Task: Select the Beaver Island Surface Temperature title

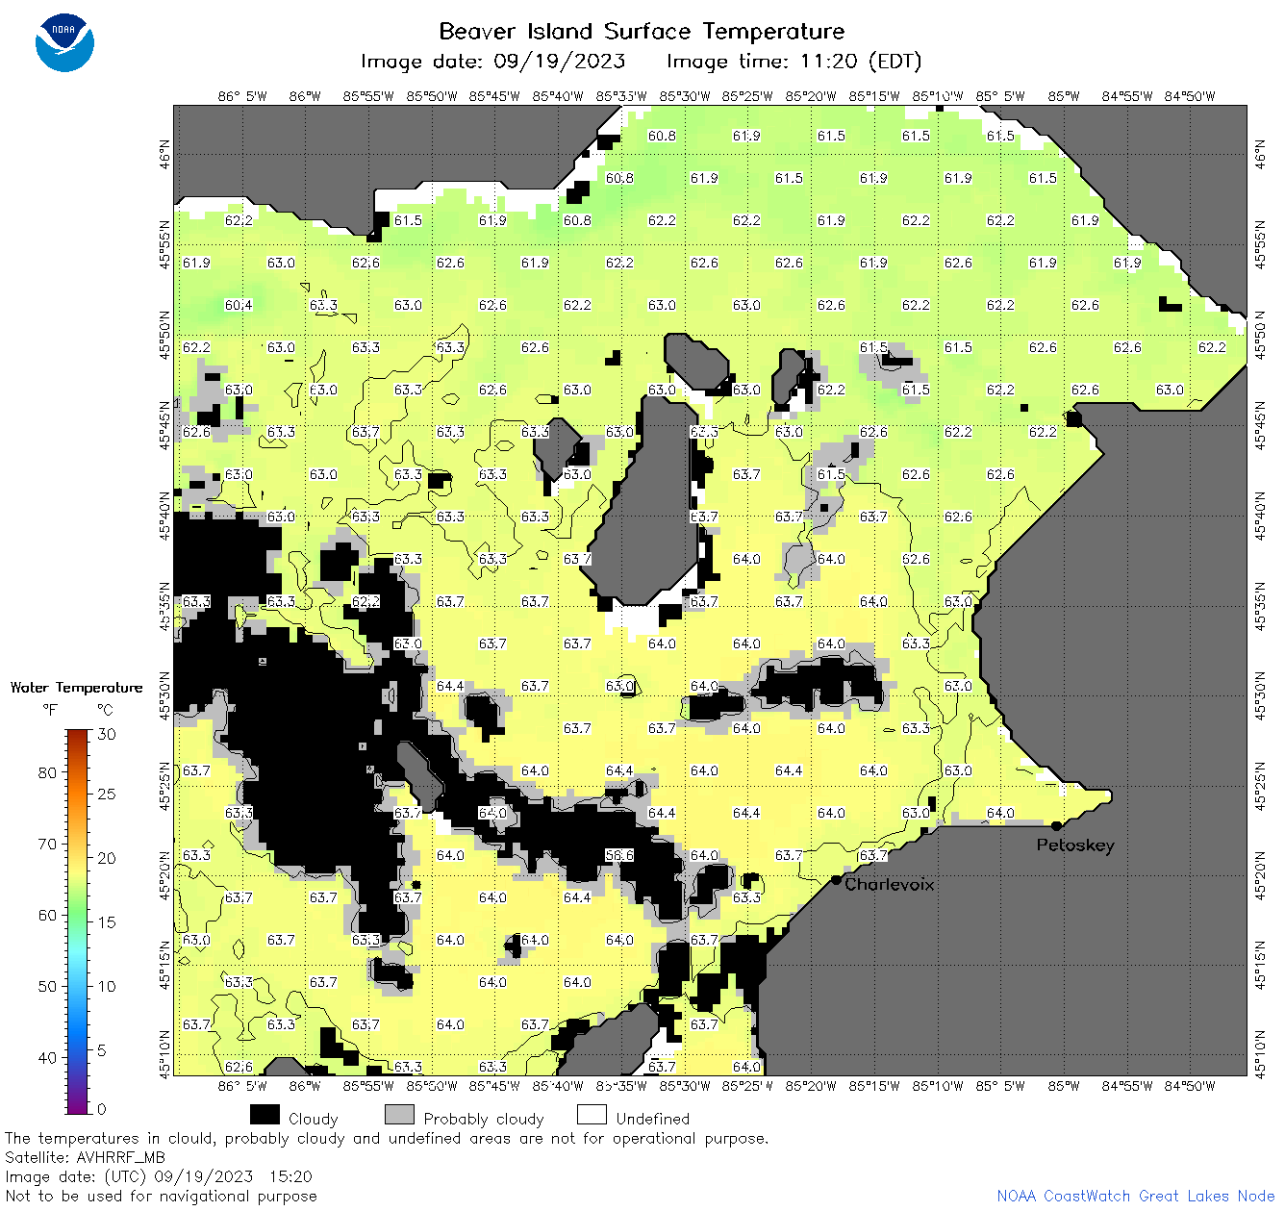Action: tap(642, 31)
